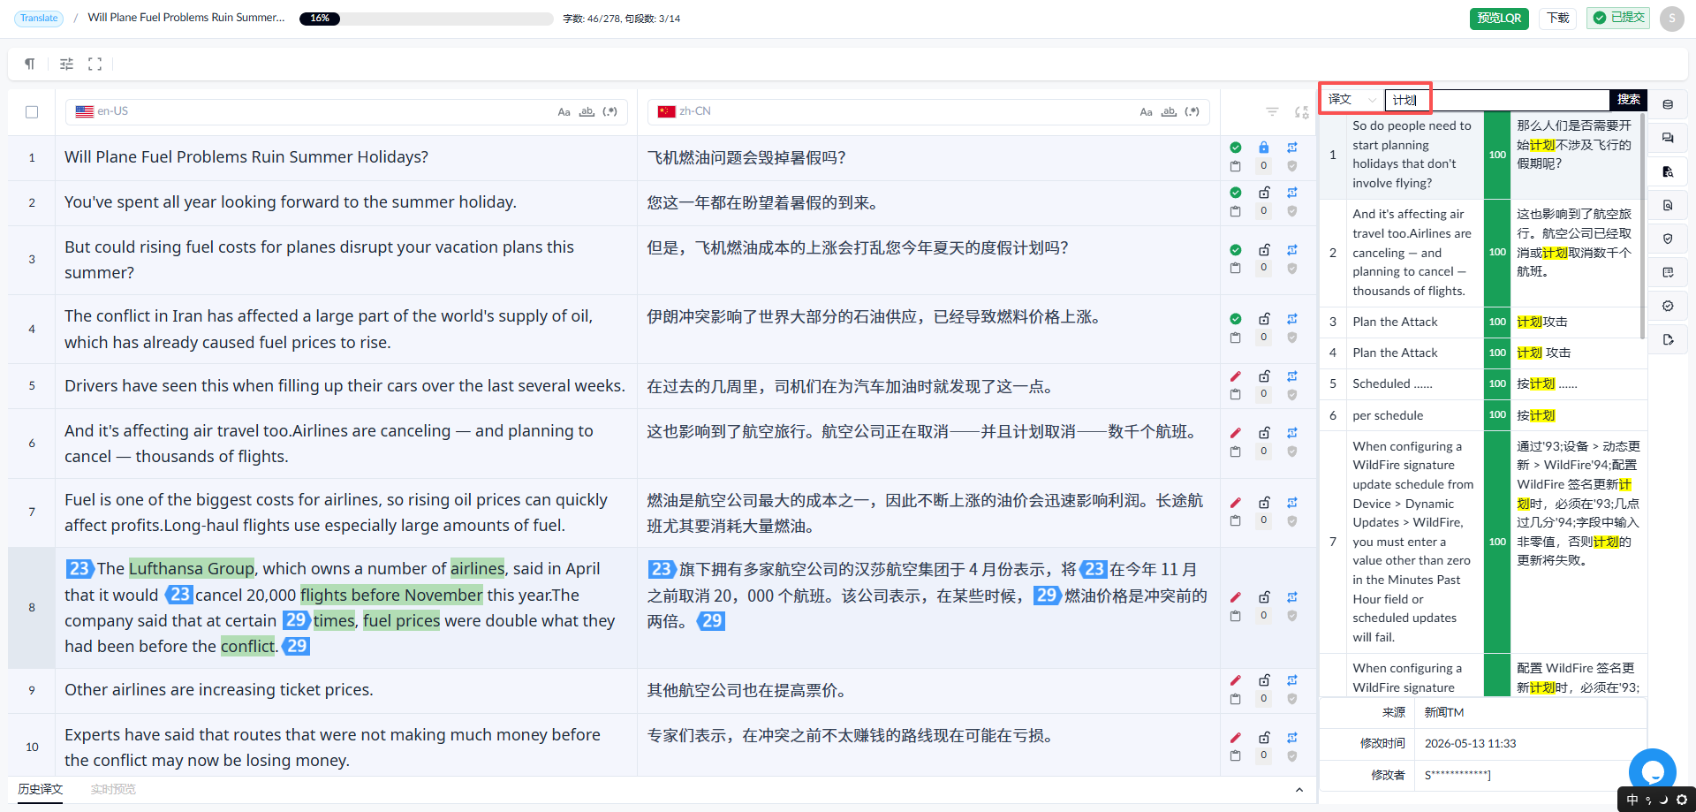Open the translation memory database sidebar icon

[x=1668, y=104]
